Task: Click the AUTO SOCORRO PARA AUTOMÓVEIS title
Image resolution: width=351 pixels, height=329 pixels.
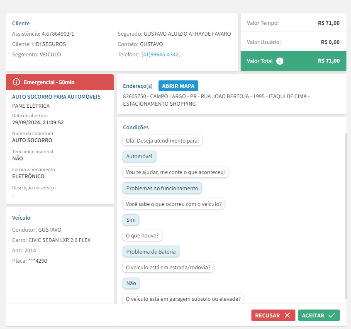Action: pyautogui.click(x=56, y=97)
